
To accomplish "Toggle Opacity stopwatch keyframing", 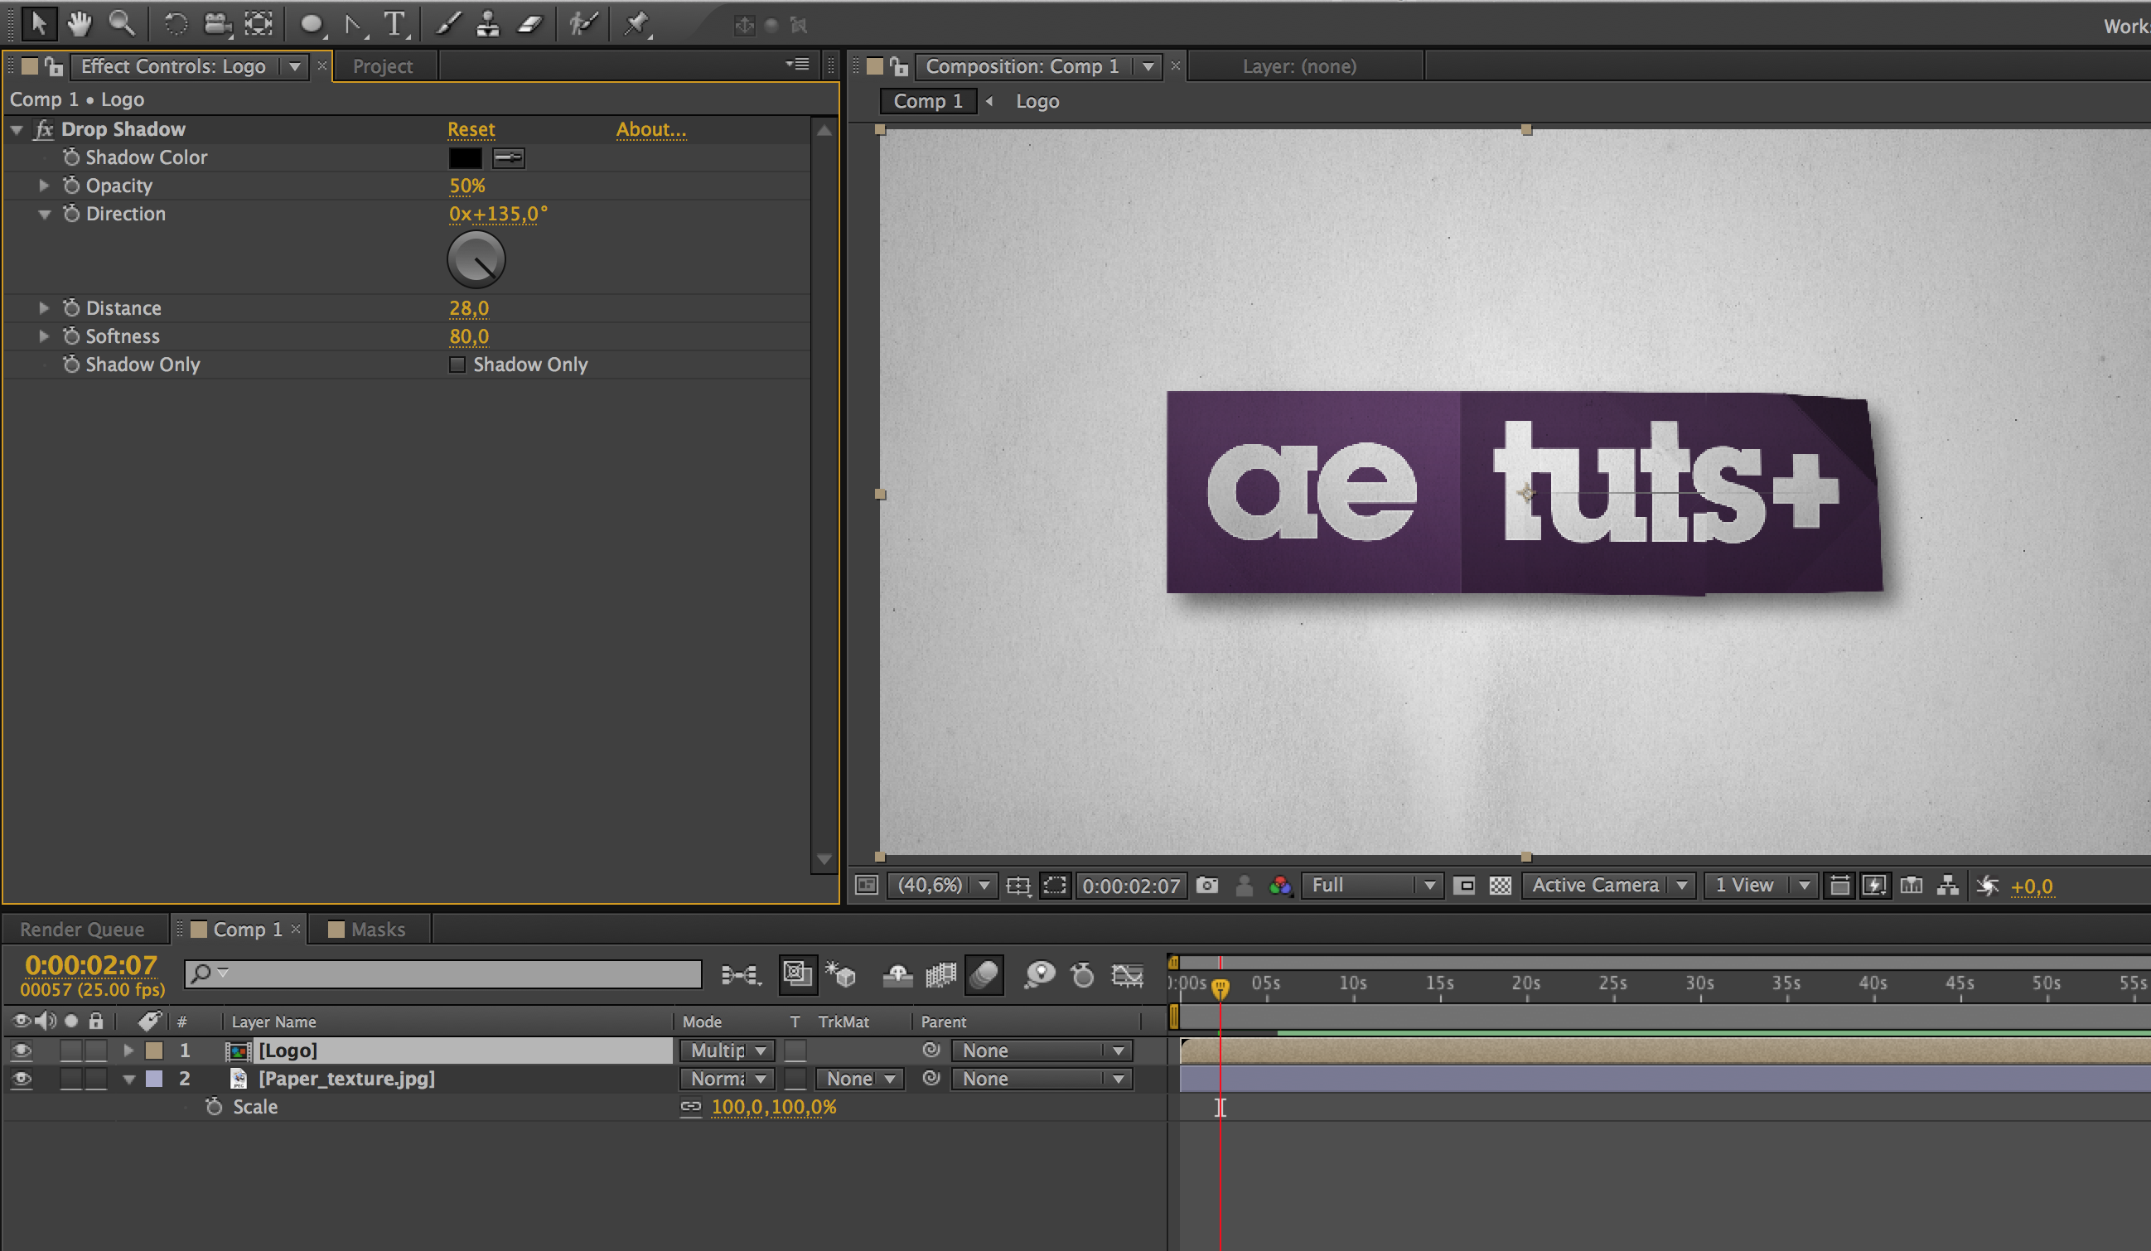I will point(72,186).
